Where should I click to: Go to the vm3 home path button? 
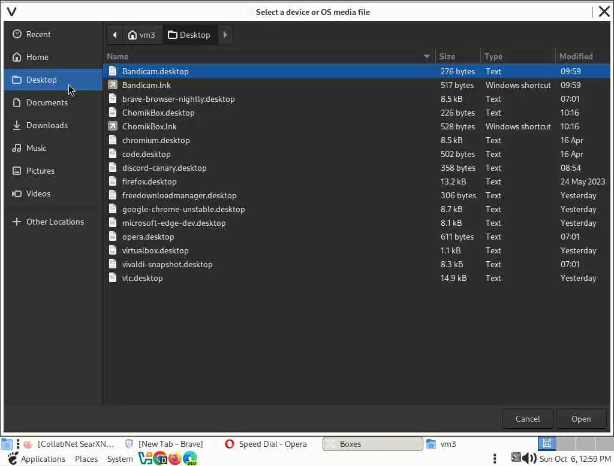pos(142,35)
